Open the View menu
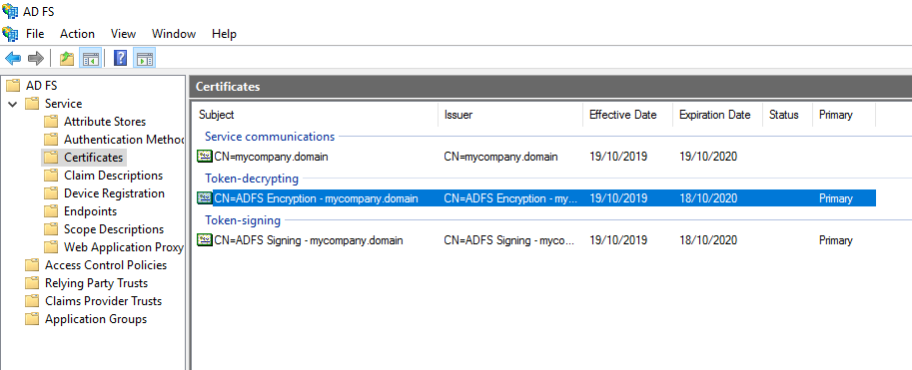This screenshot has height=370, width=912. tap(123, 34)
